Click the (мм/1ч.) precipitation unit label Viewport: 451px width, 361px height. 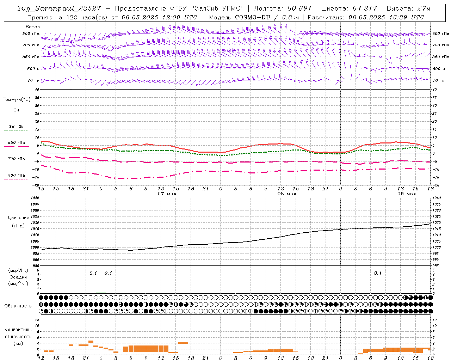18,284
